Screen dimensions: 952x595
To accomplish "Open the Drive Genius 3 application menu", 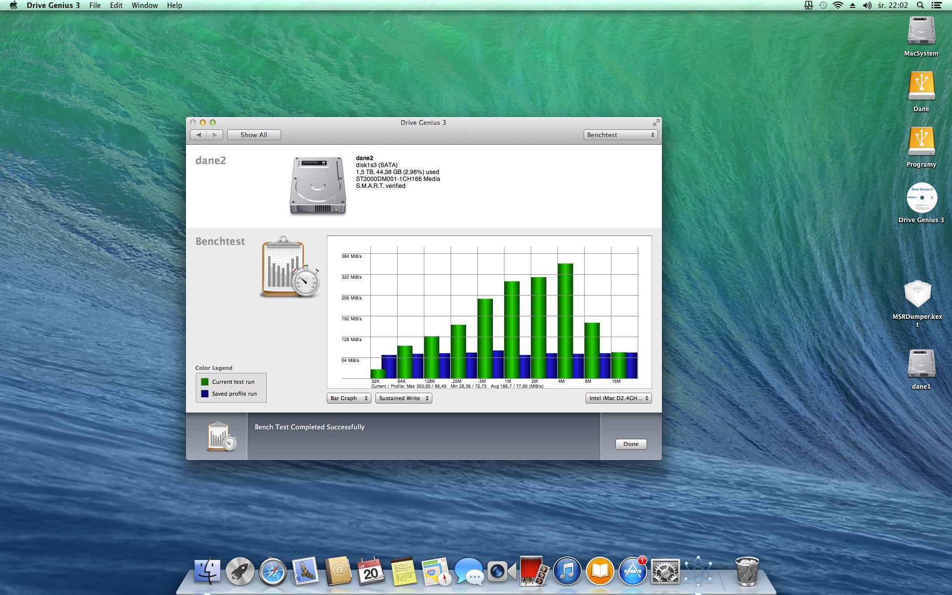I will coord(53,5).
